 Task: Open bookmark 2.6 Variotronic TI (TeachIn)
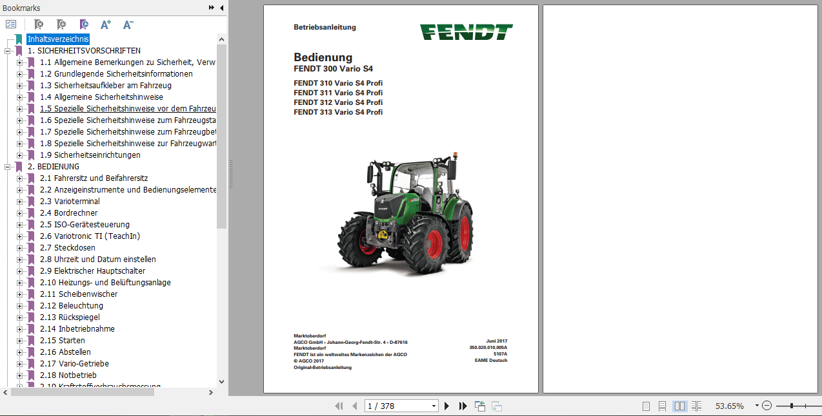pos(90,236)
